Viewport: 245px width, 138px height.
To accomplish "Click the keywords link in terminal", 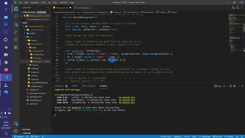I will (76, 108).
